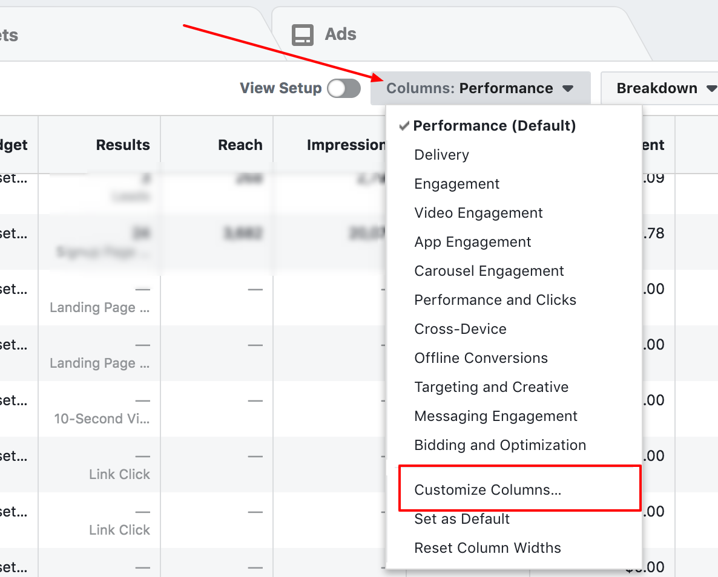Viewport: 718px width, 577px height.
Task: Click the Ads tab icon
Action: click(x=303, y=34)
